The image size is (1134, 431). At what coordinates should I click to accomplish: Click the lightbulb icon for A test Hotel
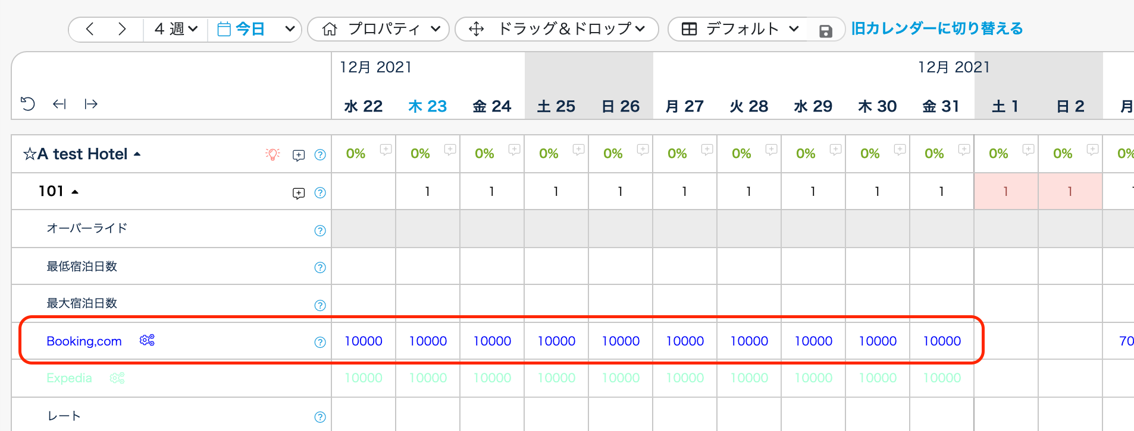click(272, 154)
